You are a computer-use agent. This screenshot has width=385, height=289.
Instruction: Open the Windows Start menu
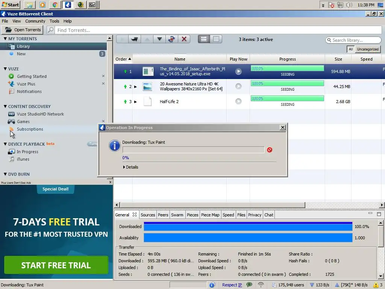[x=11, y=5]
